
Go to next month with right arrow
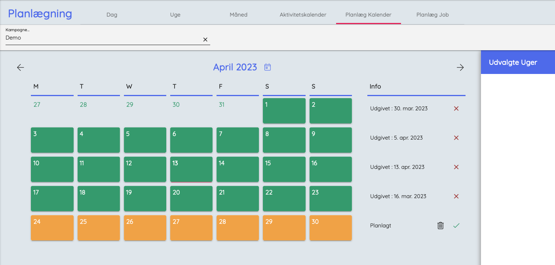point(460,68)
